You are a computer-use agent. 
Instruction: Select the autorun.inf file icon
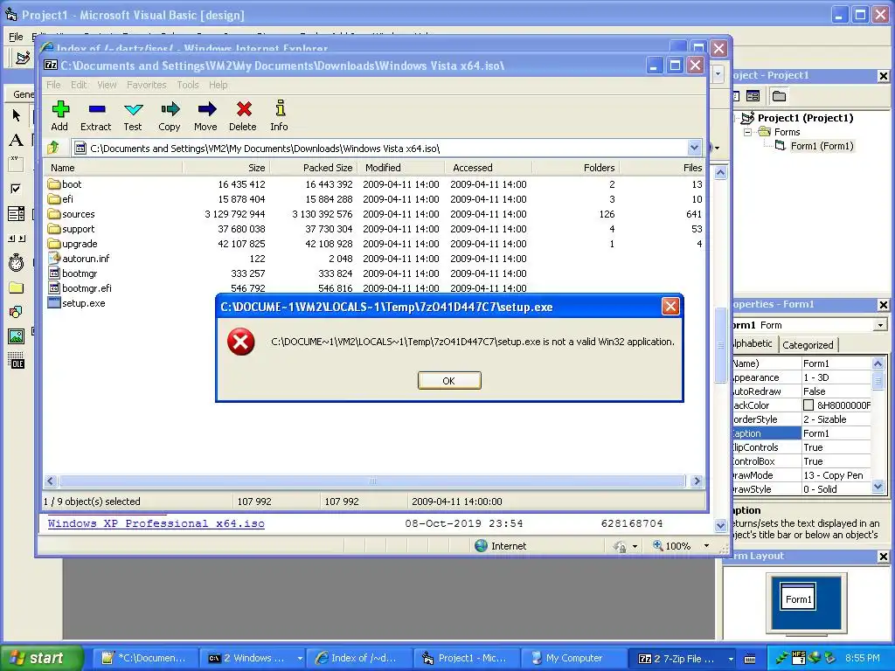pos(54,259)
